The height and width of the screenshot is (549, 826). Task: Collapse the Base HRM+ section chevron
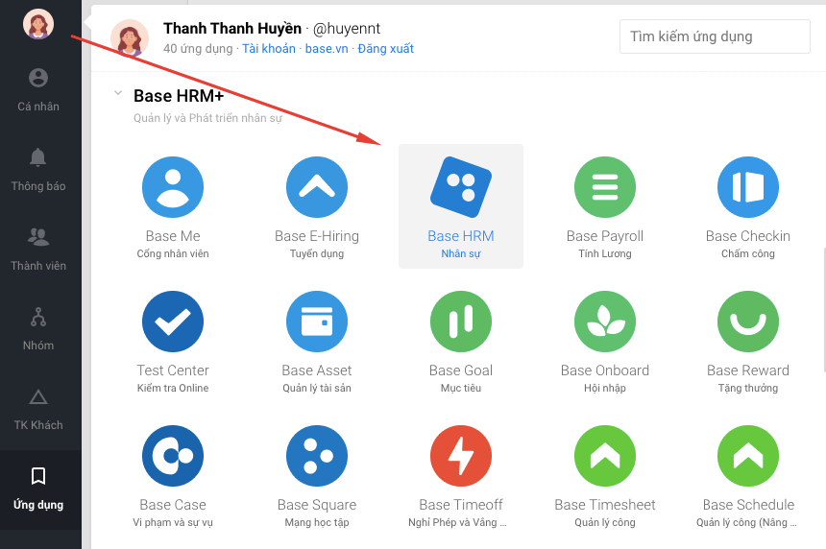pyautogui.click(x=118, y=93)
